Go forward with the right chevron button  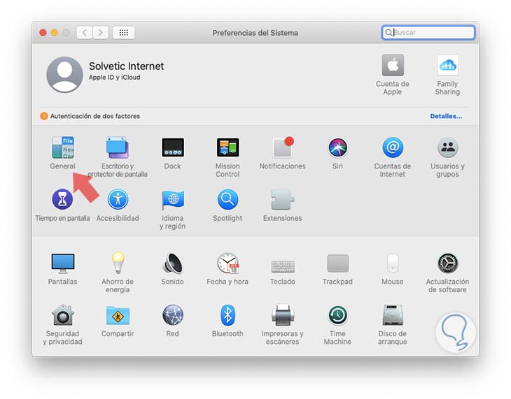point(100,33)
